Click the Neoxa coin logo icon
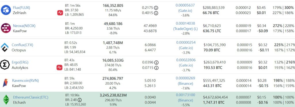The height and width of the screenshot is (107, 295). [6, 28]
